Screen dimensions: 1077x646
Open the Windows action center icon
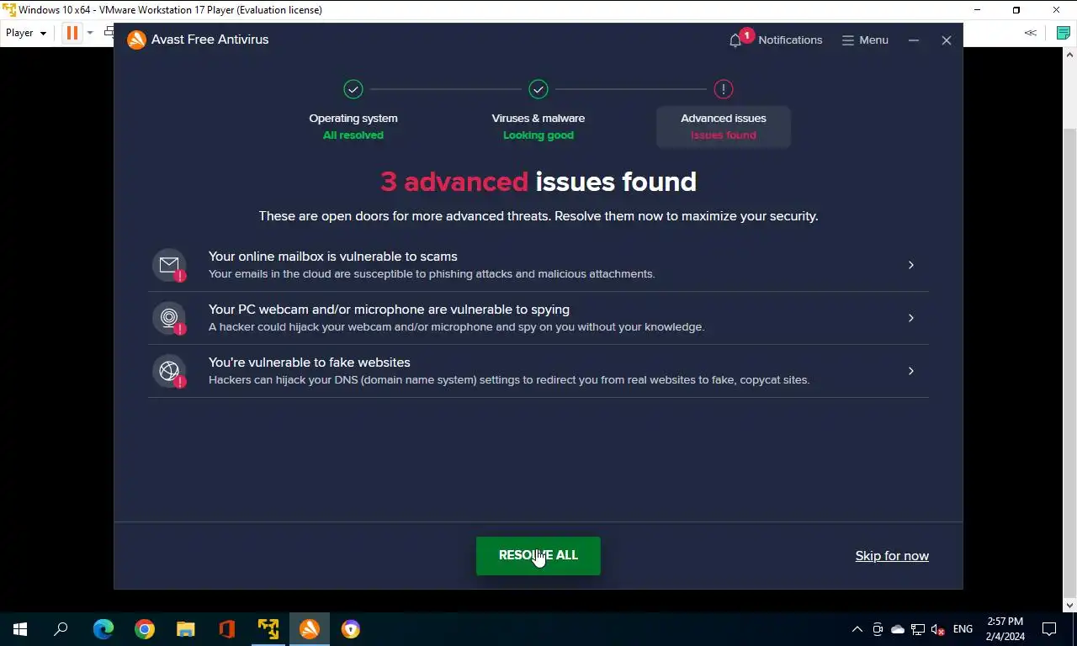tap(1049, 629)
